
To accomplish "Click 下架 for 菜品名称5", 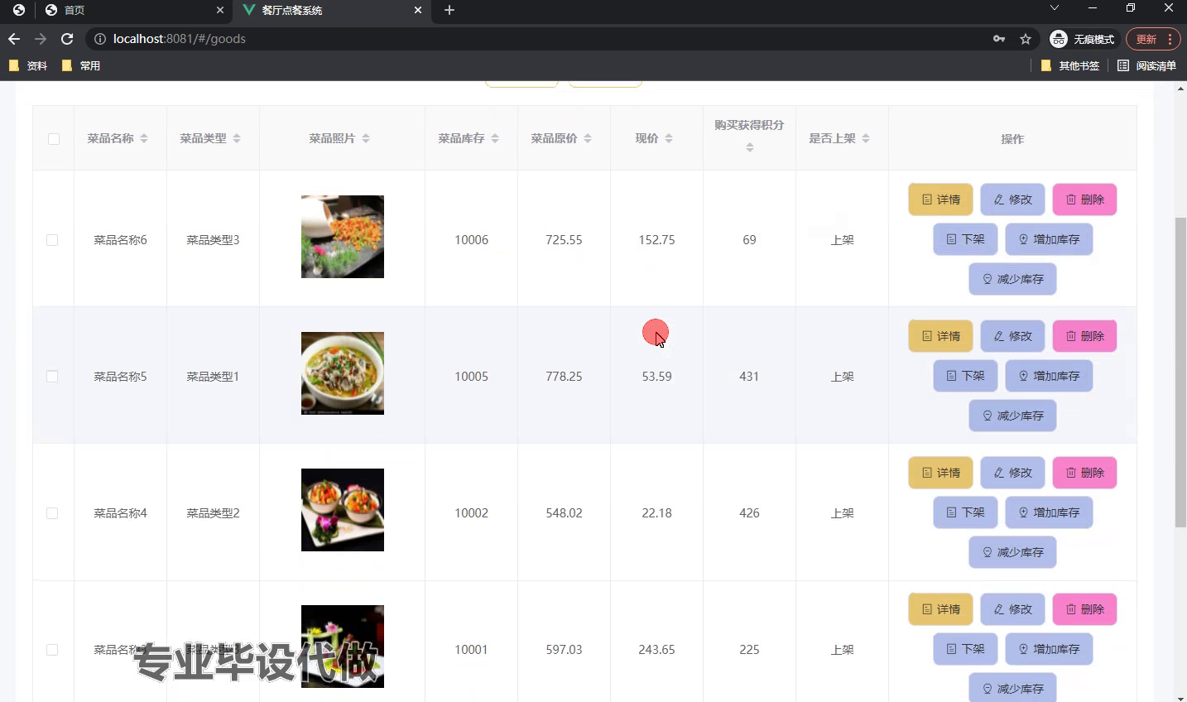I will [x=965, y=376].
